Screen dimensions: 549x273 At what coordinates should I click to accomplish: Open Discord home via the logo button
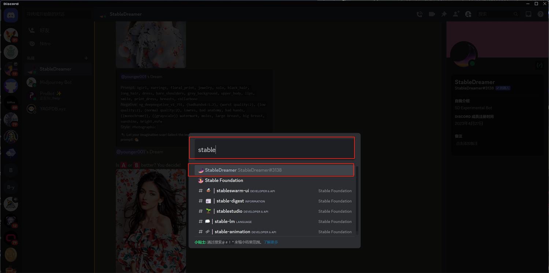11,15
